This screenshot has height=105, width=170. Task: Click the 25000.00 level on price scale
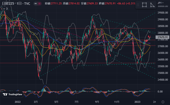162,73
